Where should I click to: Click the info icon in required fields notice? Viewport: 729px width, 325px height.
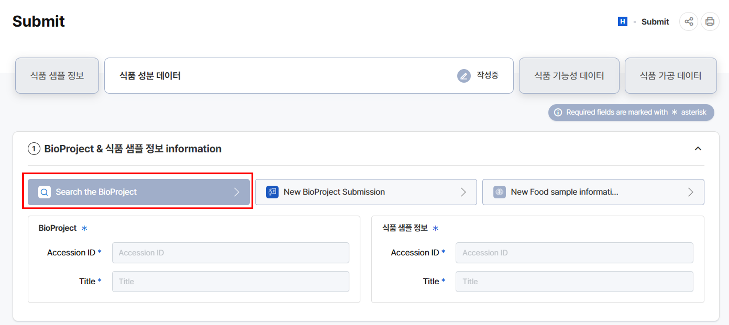point(558,112)
